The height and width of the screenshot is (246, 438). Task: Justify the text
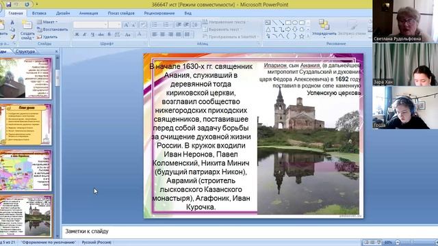(x=179, y=34)
